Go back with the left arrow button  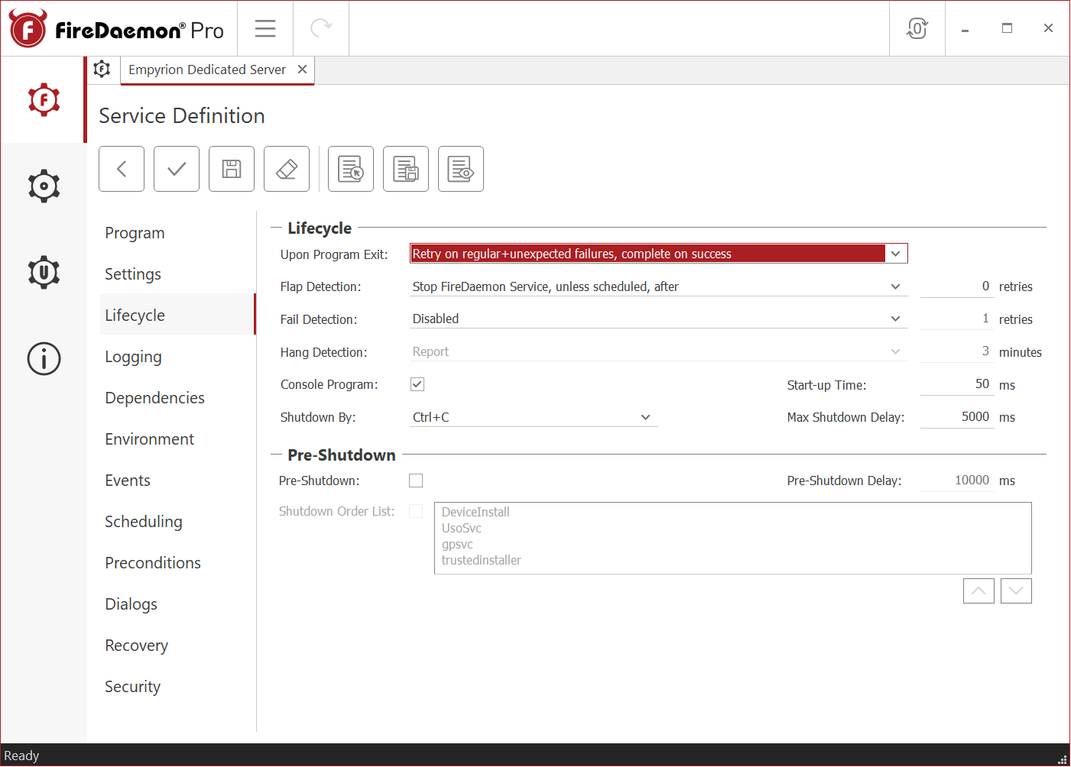122,169
